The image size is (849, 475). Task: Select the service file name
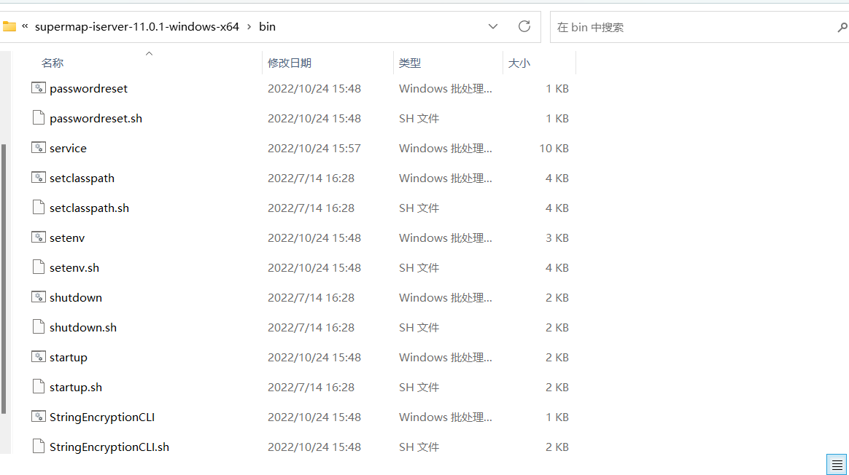[x=69, y=148]
